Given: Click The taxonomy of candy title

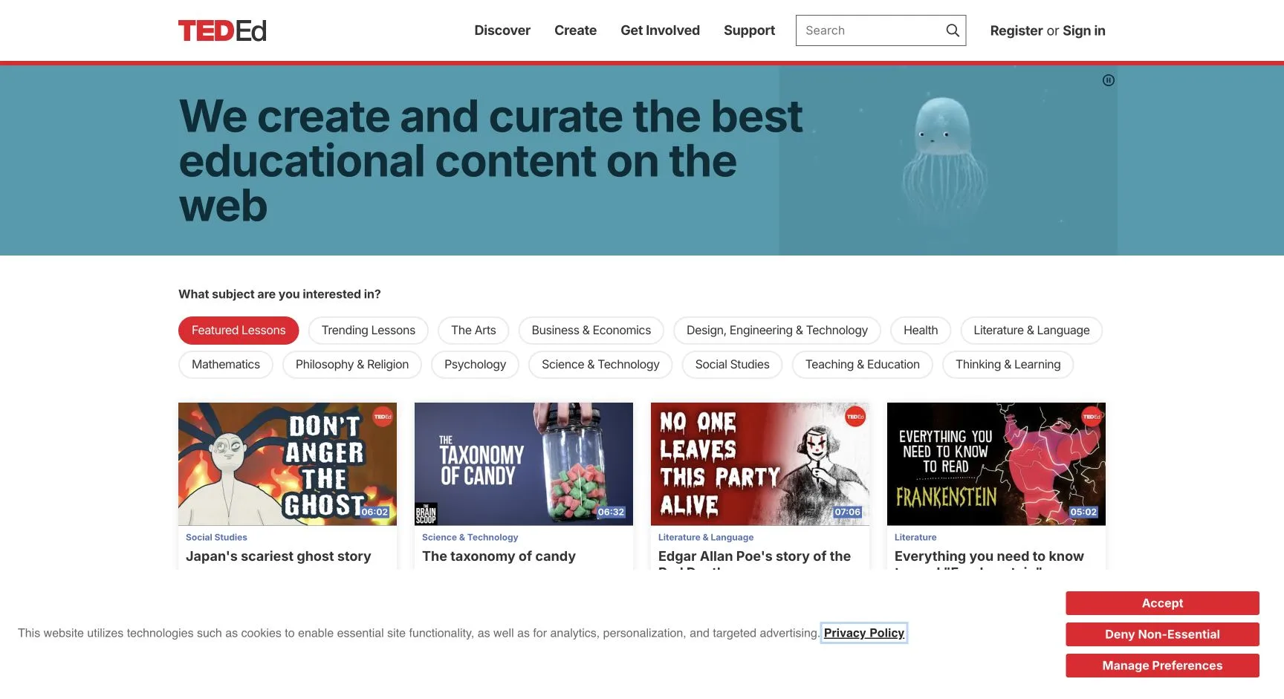Looking at the screenshot, I should point(499,556).
